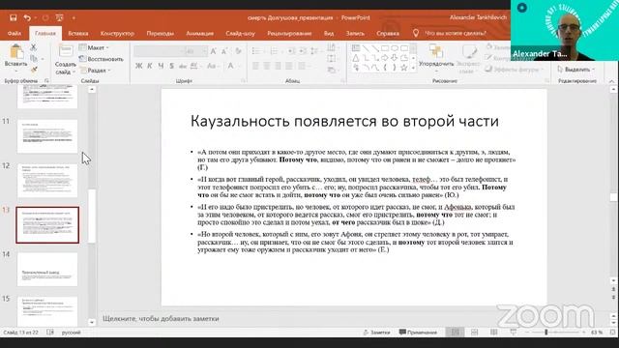Open the quick access toolbar customize arrow

(74, 17)
